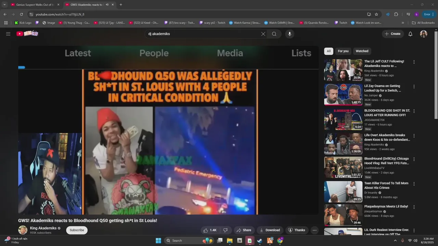Open taskbar volume speaker icon
The height and width of the screenshot is (246, 438).
pos(415,241)
